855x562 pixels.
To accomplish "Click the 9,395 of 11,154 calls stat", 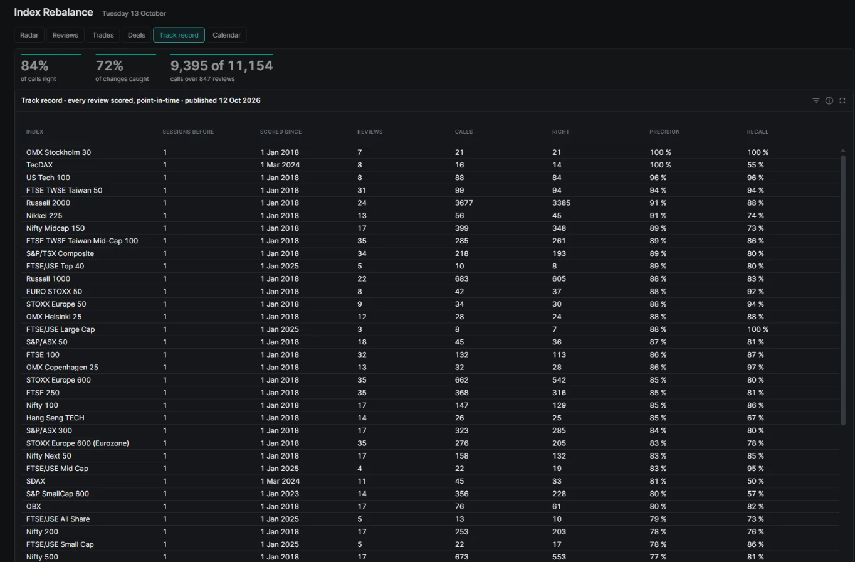I will [x=221, y=69].
